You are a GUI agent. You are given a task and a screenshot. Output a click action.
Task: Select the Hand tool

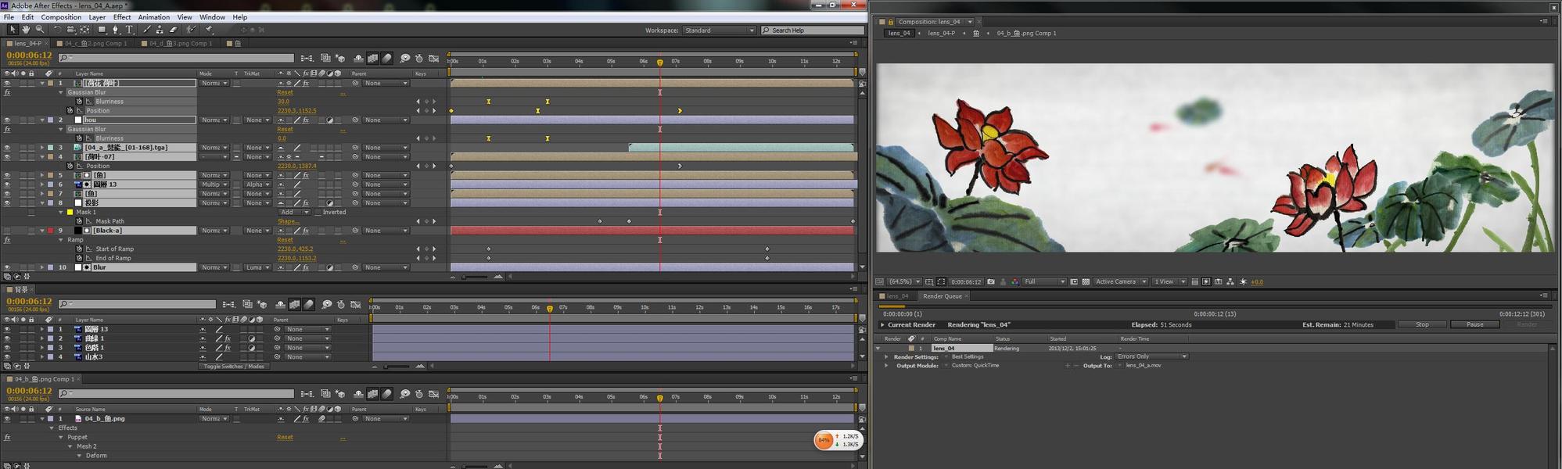pyautogui.click(x=26, y=30)
